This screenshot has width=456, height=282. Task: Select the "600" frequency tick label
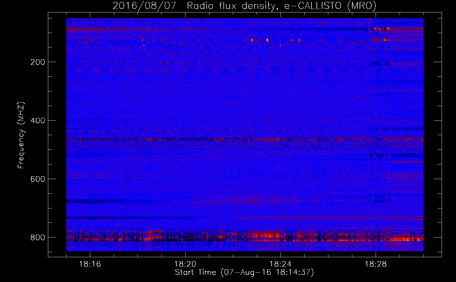[38, 179]
